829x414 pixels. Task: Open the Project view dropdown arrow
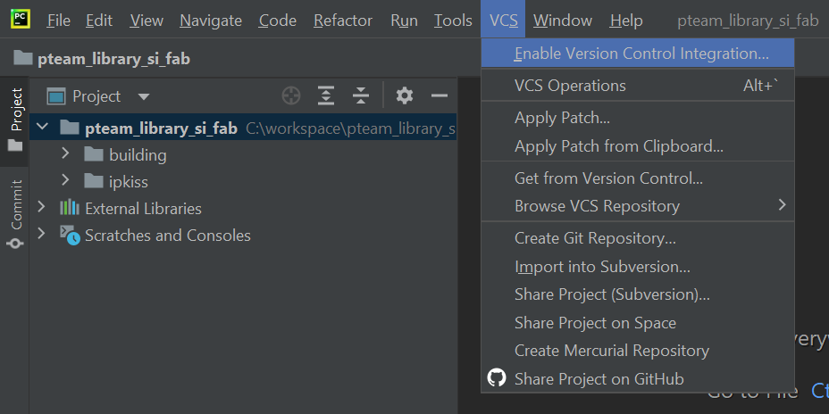[144, 96]
